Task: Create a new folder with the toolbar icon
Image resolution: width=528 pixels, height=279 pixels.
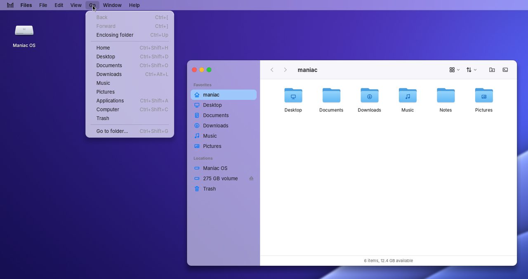Action: tap(492, 70)
